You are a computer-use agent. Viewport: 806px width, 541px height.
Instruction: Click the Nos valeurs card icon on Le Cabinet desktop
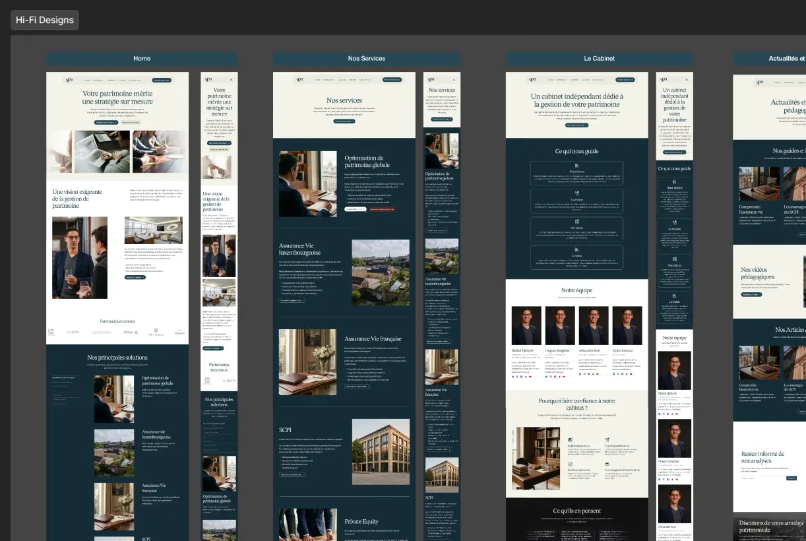click(577, 222)
